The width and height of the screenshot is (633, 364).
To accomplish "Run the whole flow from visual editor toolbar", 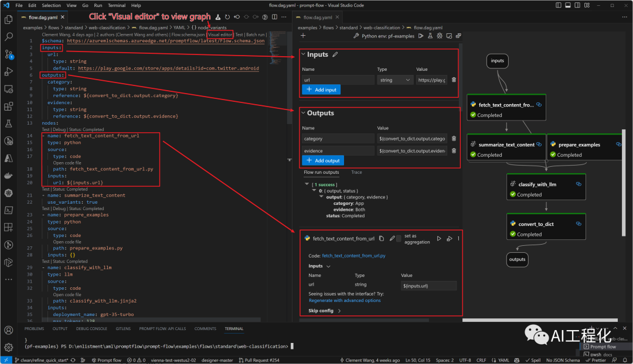I will (x=421, y=36).
